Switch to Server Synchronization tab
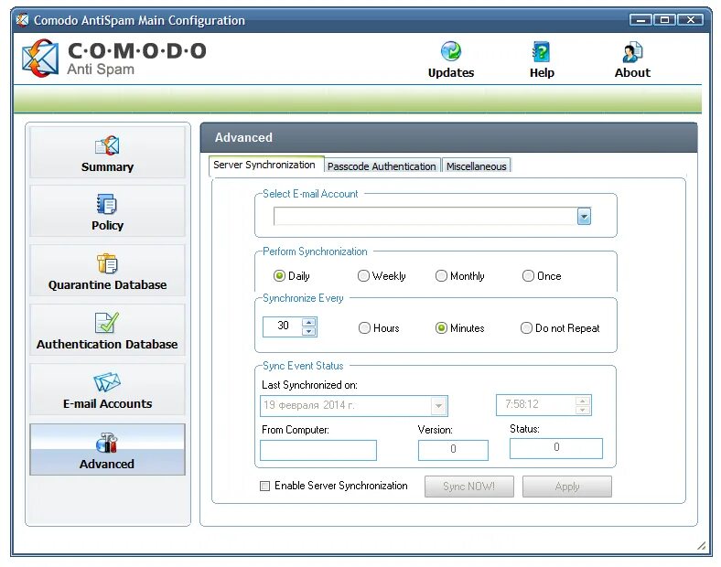721x567 pixels. tap(264, 165)
